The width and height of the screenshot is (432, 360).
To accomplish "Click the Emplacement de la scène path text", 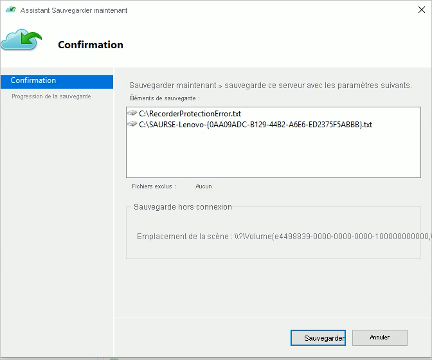I will (x=283, y=237).
